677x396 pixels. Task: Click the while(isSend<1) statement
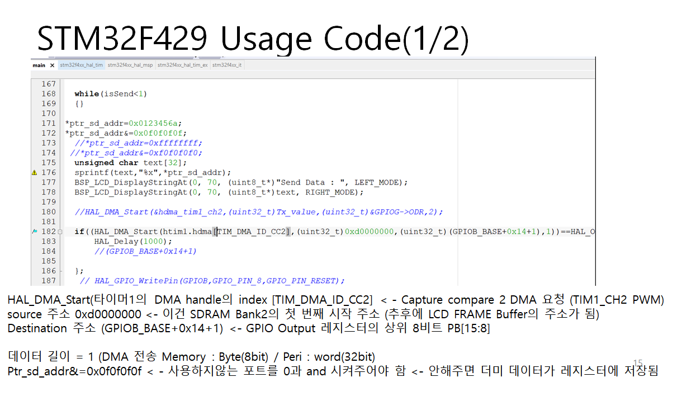111,94
